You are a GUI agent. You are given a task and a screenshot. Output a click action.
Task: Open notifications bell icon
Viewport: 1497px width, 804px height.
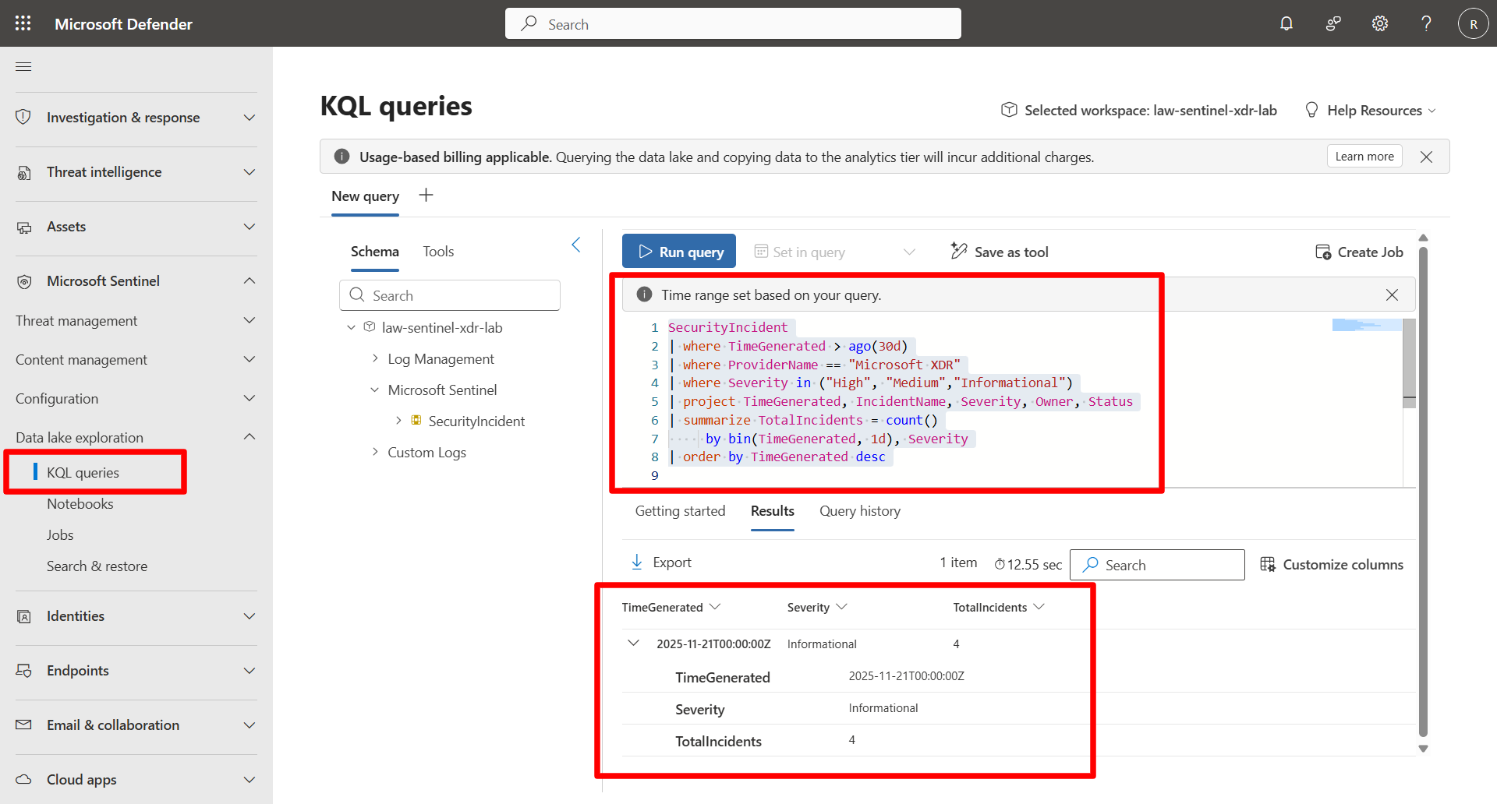(x=1286, y=23)
